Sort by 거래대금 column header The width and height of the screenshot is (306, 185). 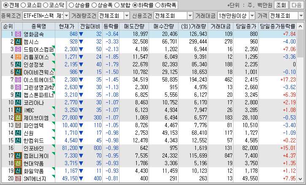220,26
